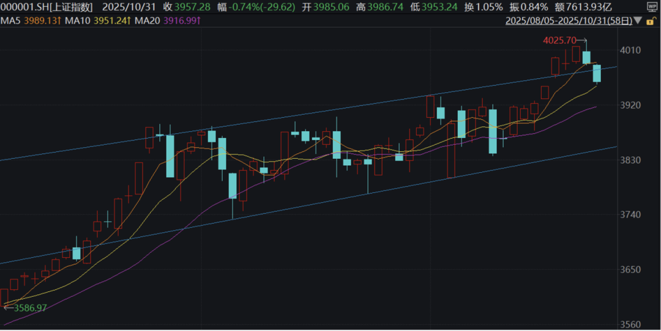Click the 3586.97 low price marker
Screen dimensions: 661x331
pos(28,308)
